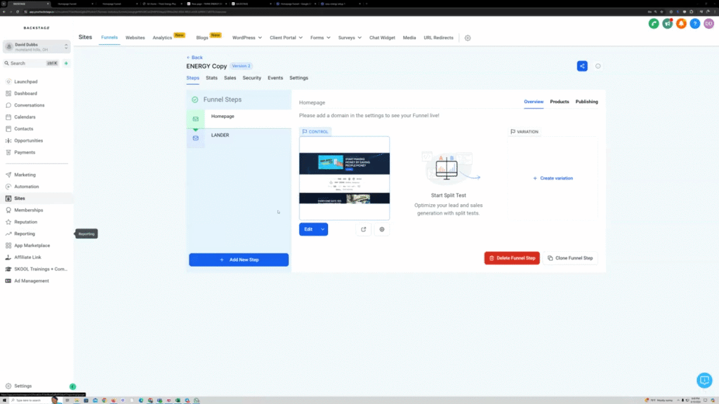
Task: Click the blue Edit button
Action: pos(309,229)
